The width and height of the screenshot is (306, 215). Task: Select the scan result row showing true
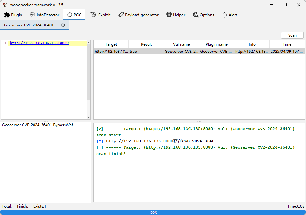tap(199, 52)
